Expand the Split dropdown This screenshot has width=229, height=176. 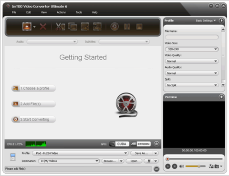point(192,85)
